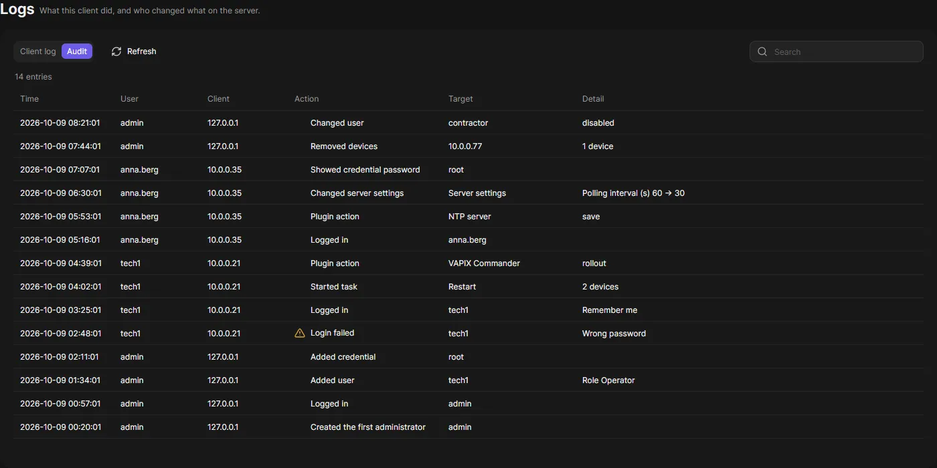Image resolution: width=937 pixels, height=468 pixels.
Task: Click 'Showed credential password' action
Action: 365,170
